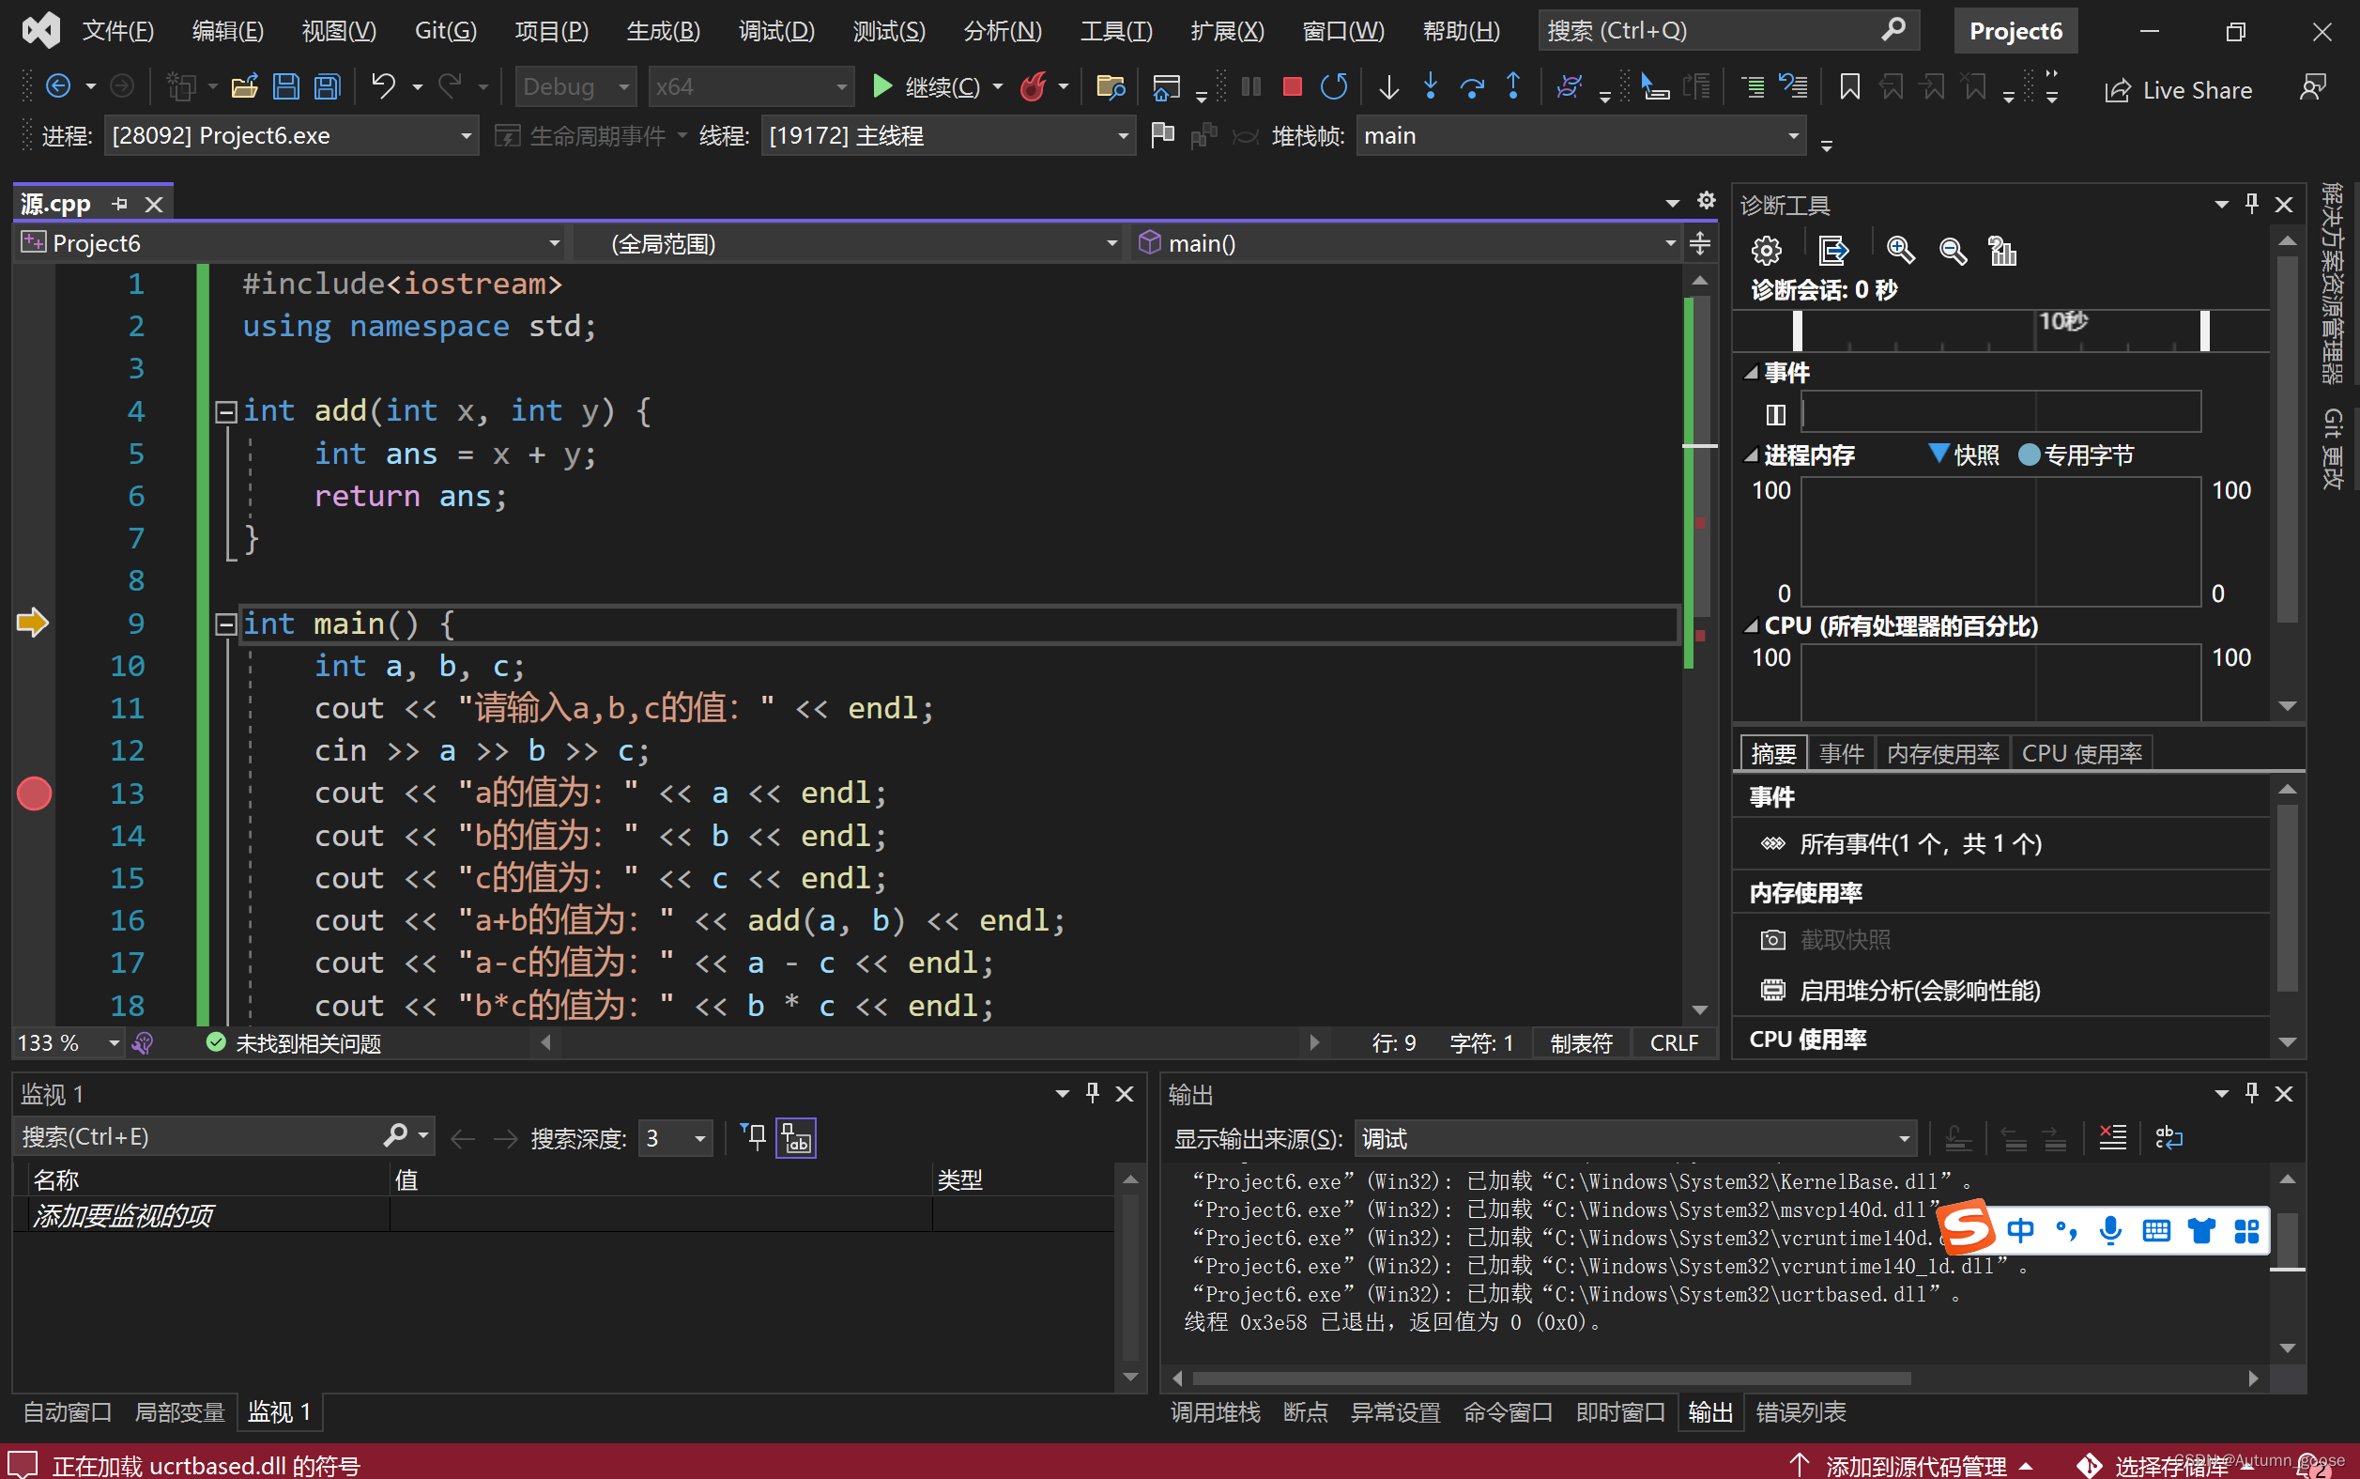
Task: Click the clear all output icon
Action: click(x=2111, y=1137)
